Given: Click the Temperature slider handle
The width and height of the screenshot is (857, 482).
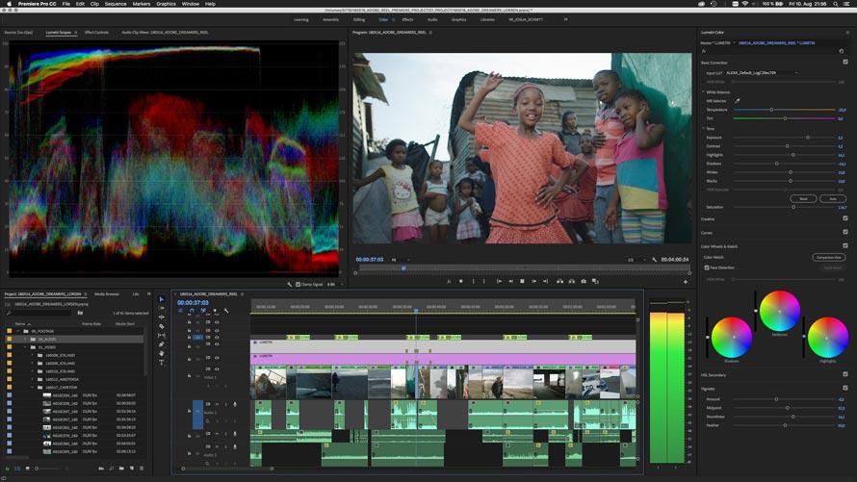Looking at the screenshot, I should click(771, 110).
